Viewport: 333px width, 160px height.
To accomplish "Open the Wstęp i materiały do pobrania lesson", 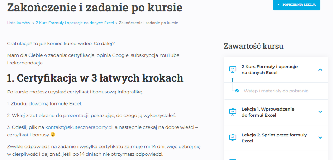I will tap(276, 91).
